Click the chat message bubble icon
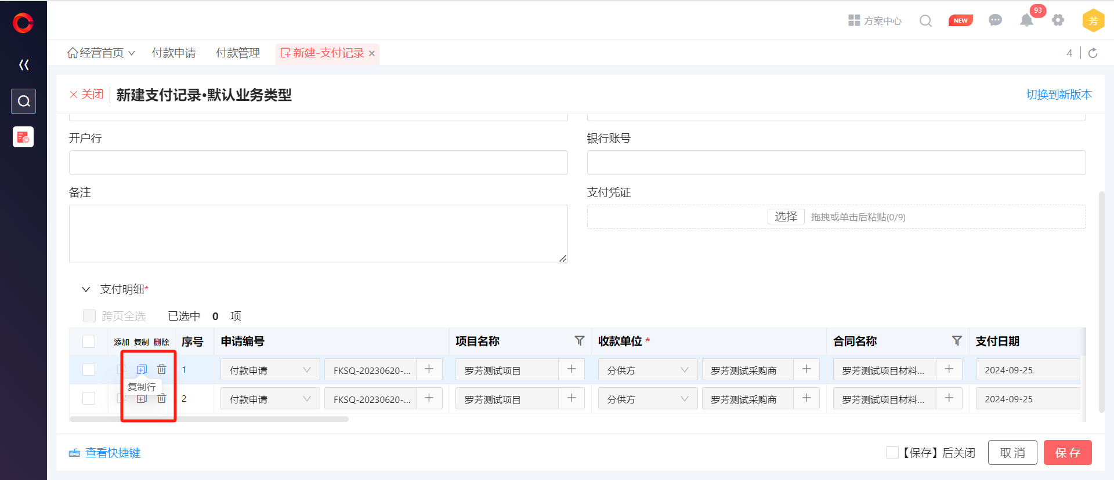The image size is (1114, 480). (995, 20)
